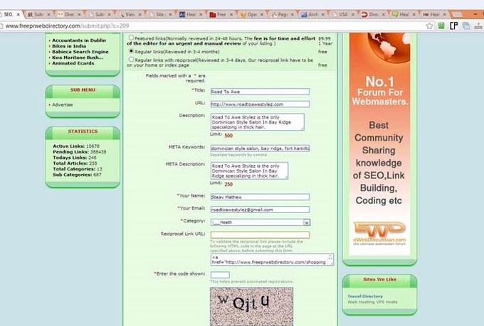Open the Accountants in Dublin link
The image size is (484, 326).
78,40
